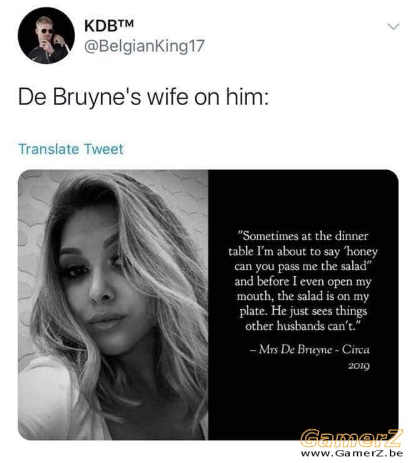The image size is (416, 463).
Task: Click the GamerZ orange logo watermark
Action: pyautogui.click(x=351, y=438)
